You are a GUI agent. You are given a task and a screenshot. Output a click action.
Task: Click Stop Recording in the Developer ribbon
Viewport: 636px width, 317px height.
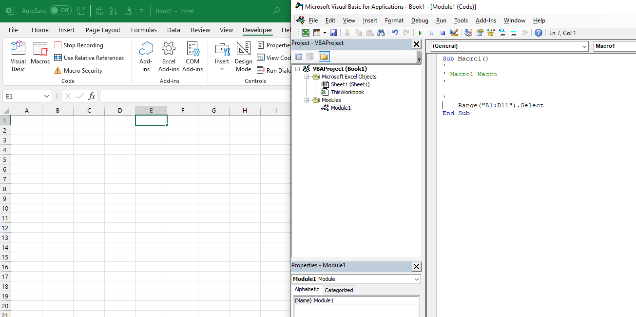[x=83, y=45]
